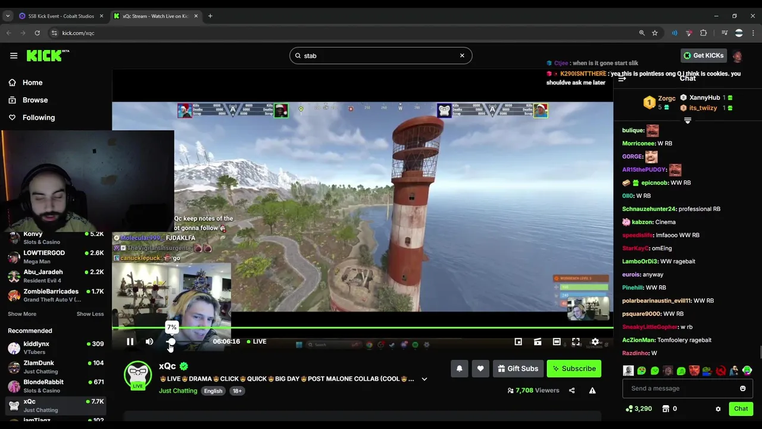
Task: Send message with green Chat button
Action: click(741, 409)
